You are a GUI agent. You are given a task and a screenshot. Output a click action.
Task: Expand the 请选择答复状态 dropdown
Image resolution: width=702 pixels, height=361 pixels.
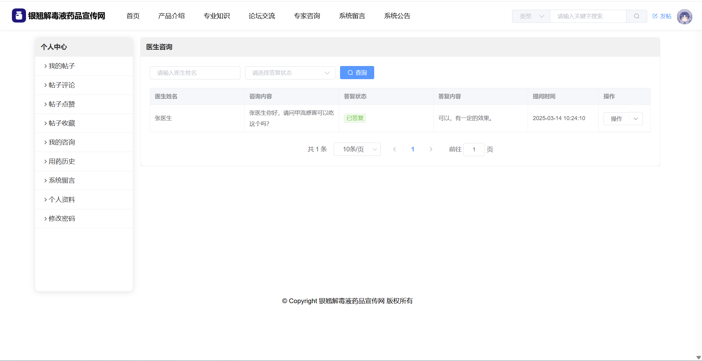point(290,73)
